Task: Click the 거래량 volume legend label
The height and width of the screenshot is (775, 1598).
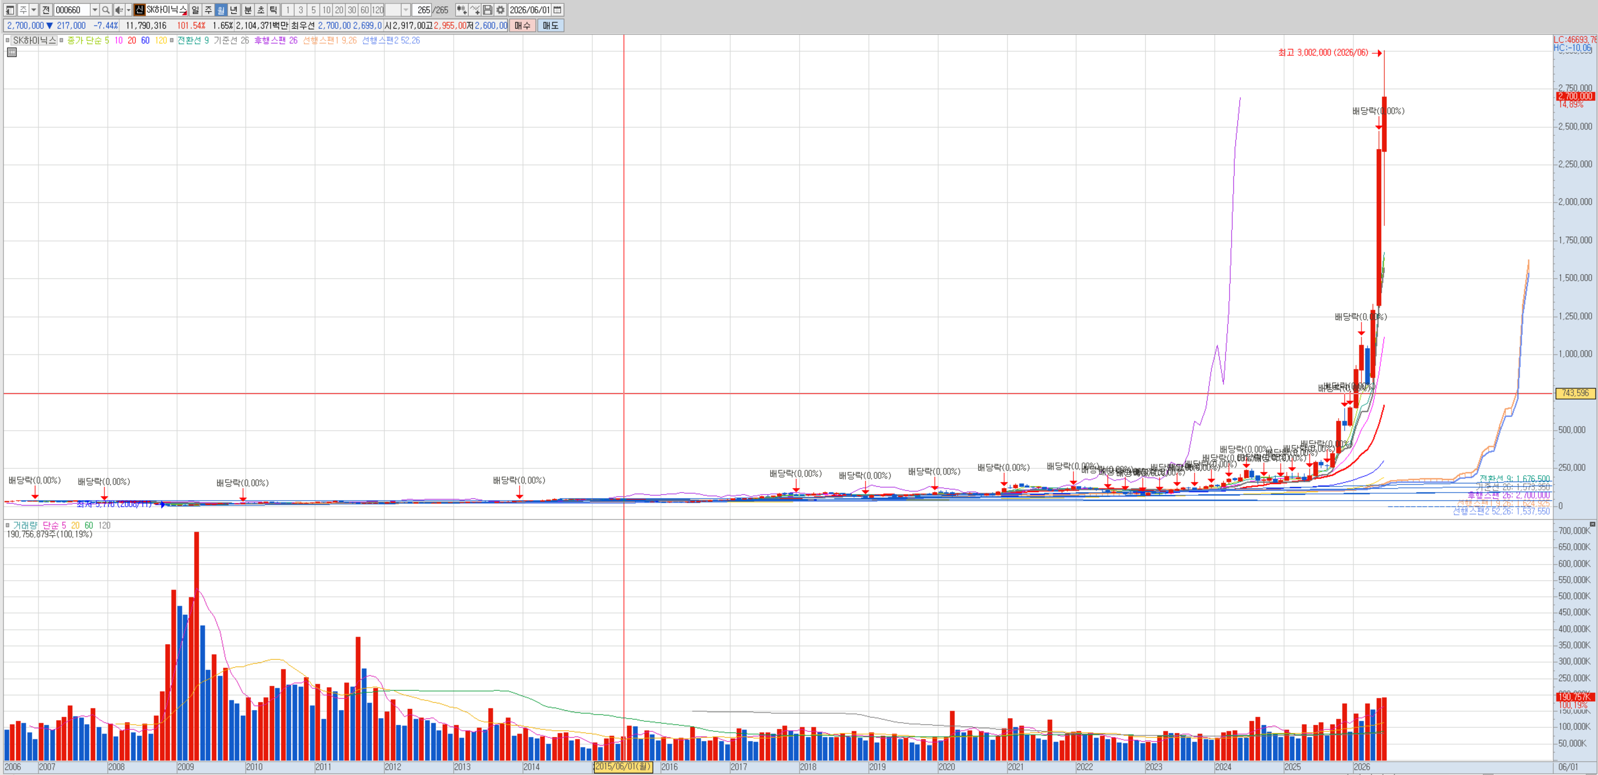Action: click(25, 525)
